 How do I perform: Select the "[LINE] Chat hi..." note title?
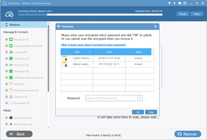click(x=82, y=58)
